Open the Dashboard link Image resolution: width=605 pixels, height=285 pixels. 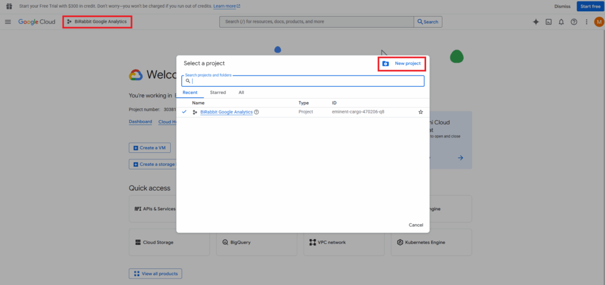click(141, 122)
